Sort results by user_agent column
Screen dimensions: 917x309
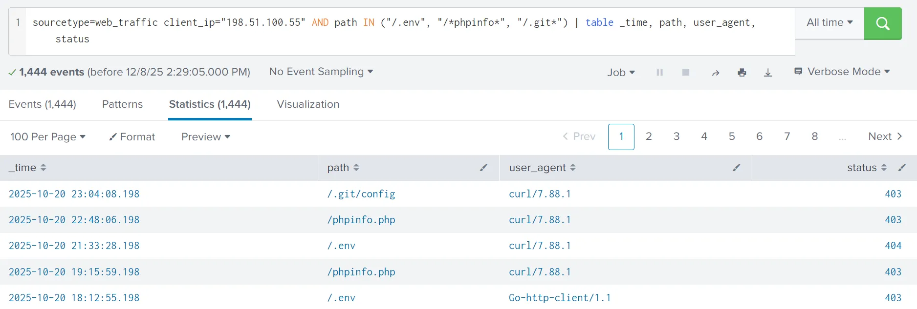542,168
